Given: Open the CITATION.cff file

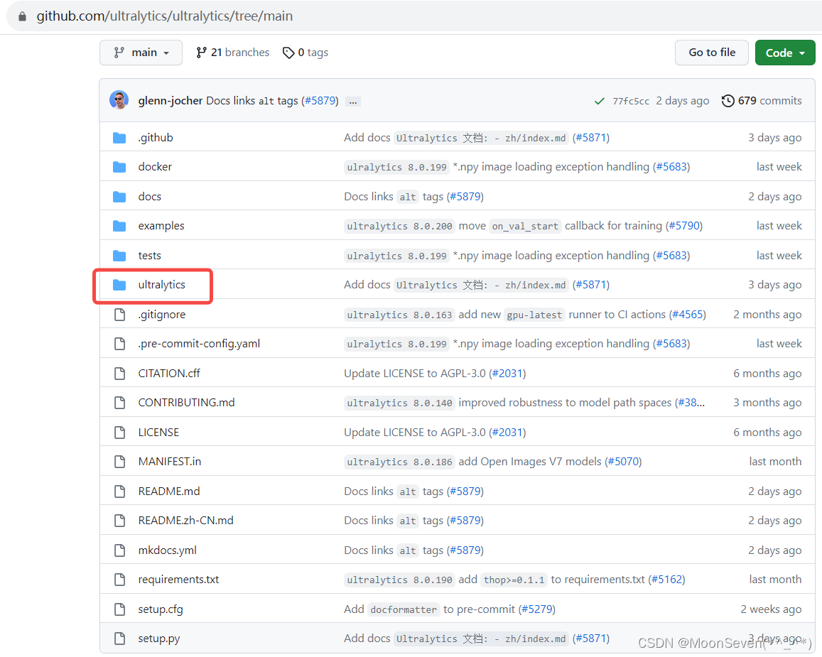Looking at the screenshot, I should click(x=169, y=373).
